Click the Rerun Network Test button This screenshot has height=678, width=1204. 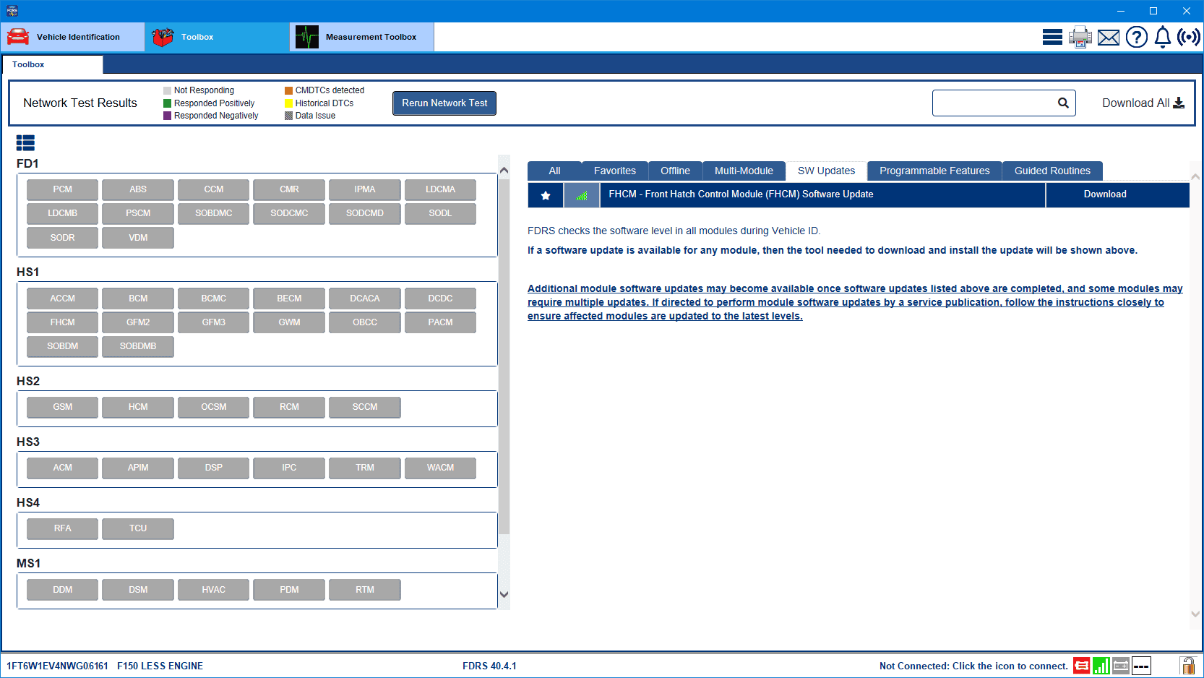[444, 103]
